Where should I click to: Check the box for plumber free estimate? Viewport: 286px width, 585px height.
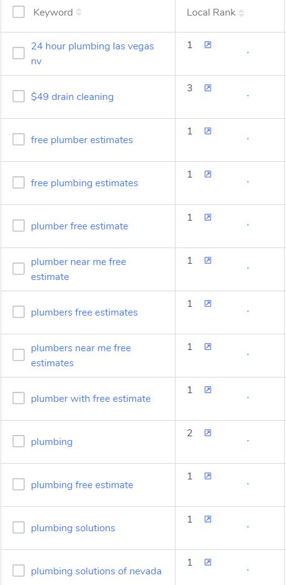[19, 226]
